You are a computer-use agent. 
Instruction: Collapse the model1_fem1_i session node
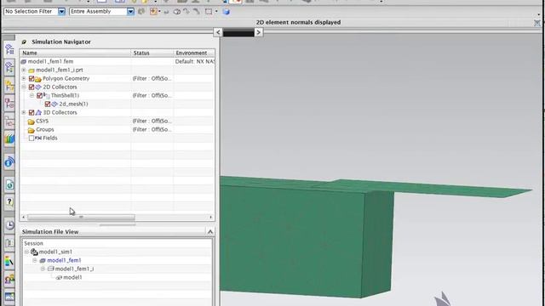[43, 269]
